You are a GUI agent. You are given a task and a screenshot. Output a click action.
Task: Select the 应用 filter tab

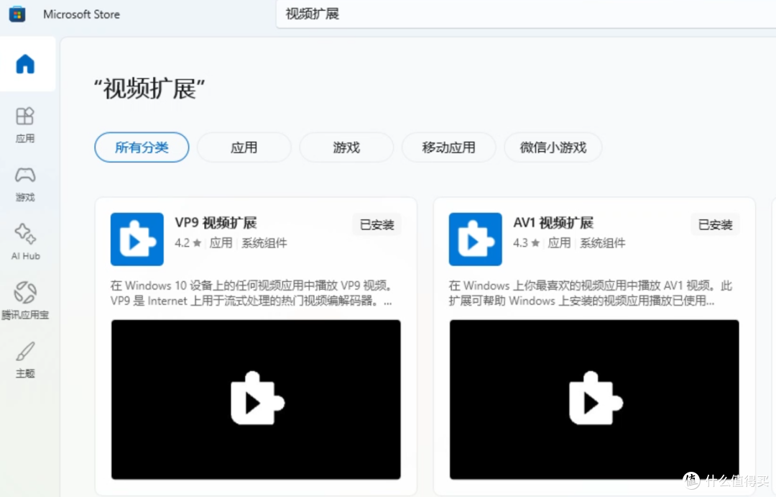(244, 147)
